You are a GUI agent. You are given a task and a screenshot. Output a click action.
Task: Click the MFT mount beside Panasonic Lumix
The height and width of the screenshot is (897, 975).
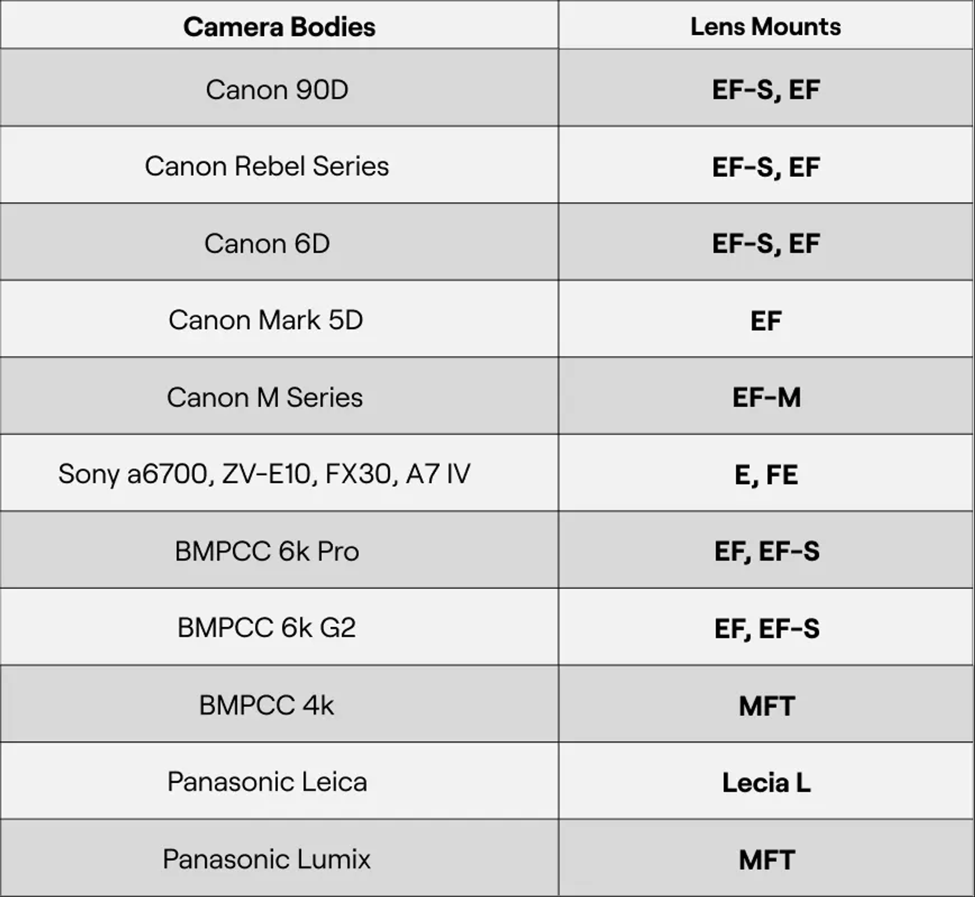point(767,860)
